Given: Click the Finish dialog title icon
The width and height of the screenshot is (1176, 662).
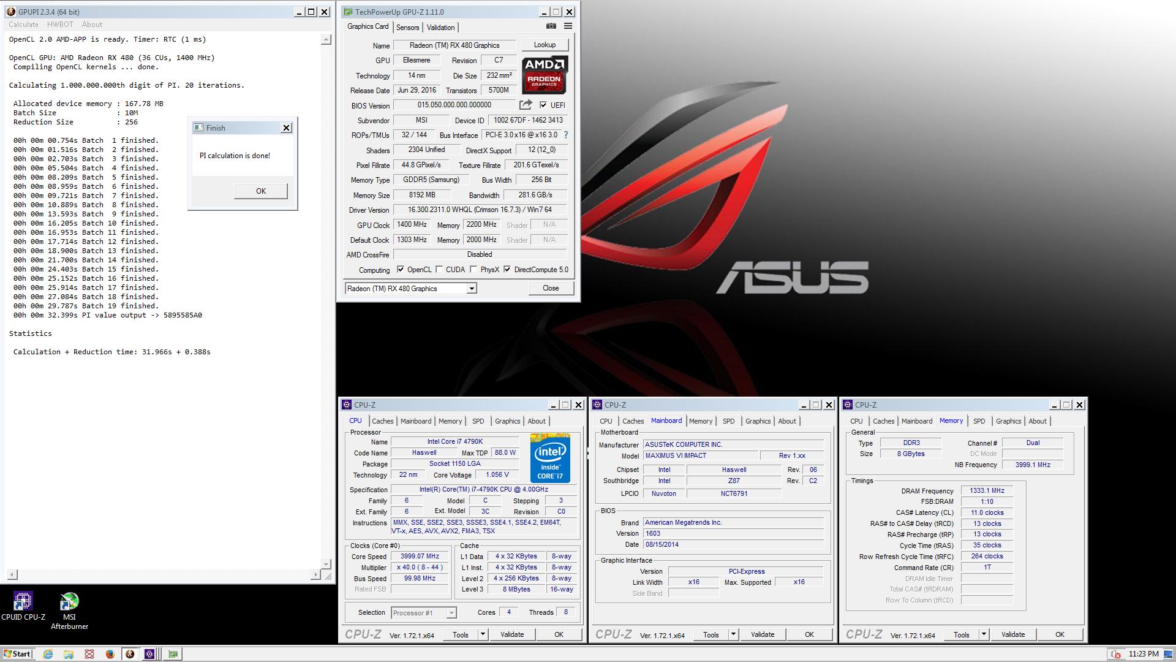Looking at the screenshot, I should [x=198, y=127].
